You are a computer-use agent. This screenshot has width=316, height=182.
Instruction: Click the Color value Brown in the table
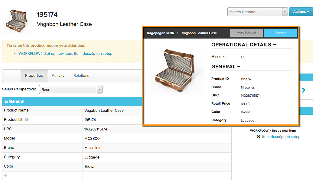point(90,167)
